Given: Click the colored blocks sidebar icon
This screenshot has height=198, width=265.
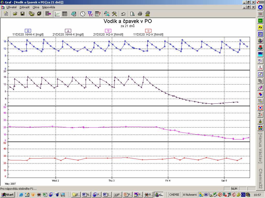Looking at the screenshot, I should 260,128.
